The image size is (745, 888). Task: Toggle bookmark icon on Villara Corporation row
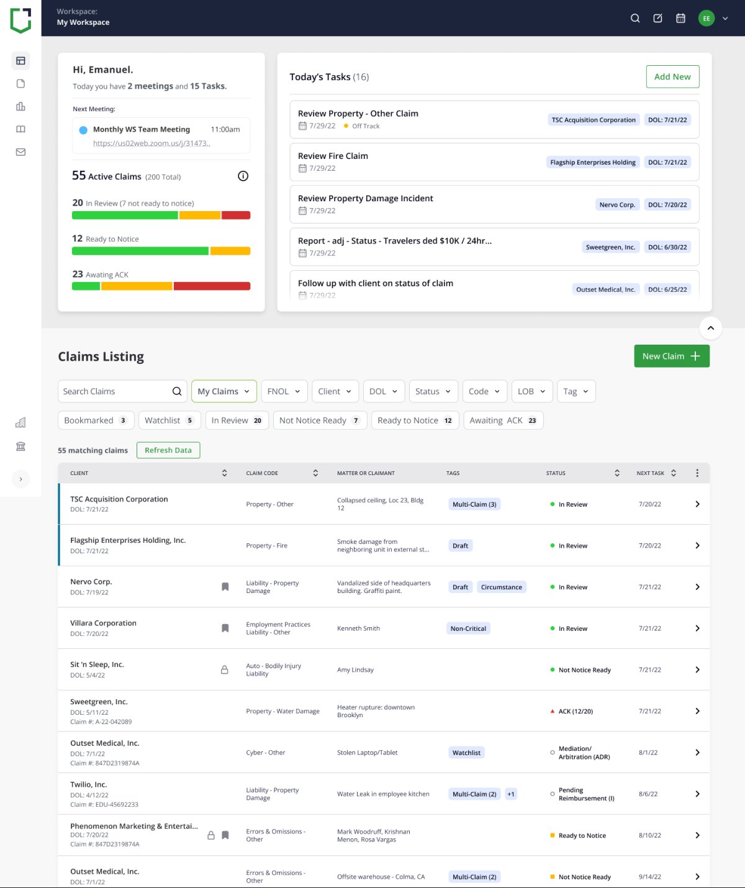(225, 628)
